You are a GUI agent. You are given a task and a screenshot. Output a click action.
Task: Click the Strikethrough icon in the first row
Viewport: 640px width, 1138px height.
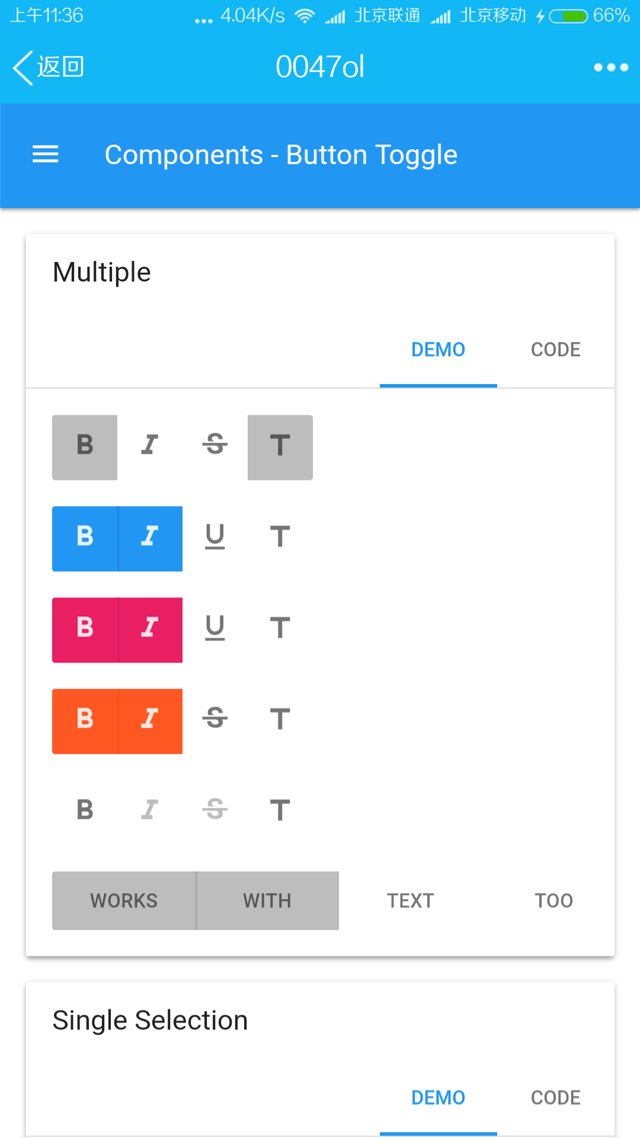[x=215, y=447]
